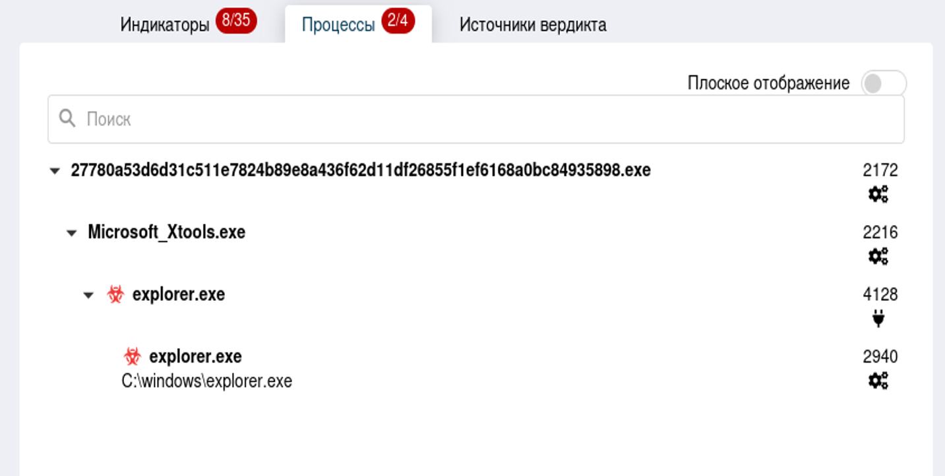Click biohazard icon beside explorer.exe 4128
The width and height of the screenshot is (945, 476).
click(x=115, y=294)
